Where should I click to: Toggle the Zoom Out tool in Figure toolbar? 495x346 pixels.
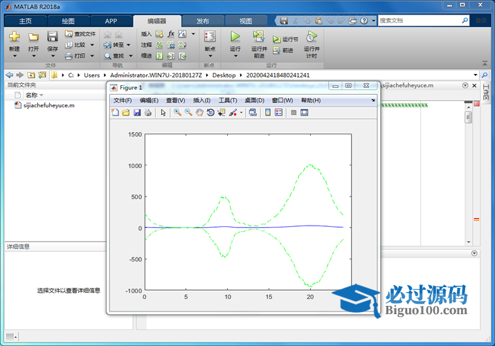(x=188, y=113)
